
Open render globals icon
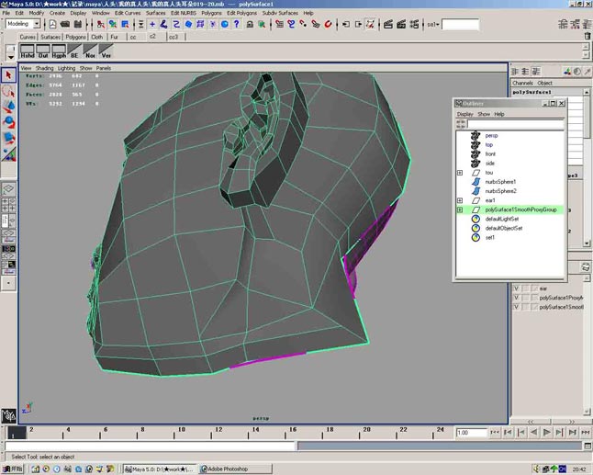pyautogui.click(x=415, y=24)
